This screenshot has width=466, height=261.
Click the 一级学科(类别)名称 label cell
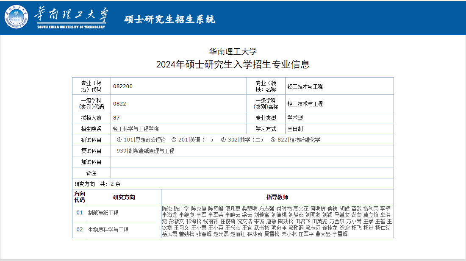point(266,103)
